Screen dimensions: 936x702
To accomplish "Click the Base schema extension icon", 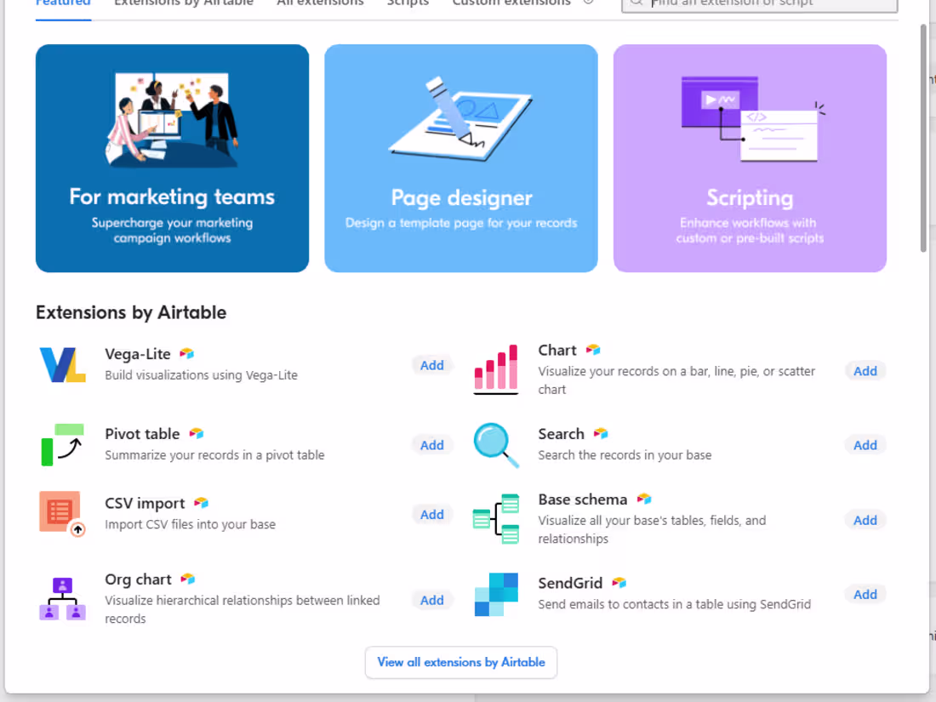I will [495, 519].
